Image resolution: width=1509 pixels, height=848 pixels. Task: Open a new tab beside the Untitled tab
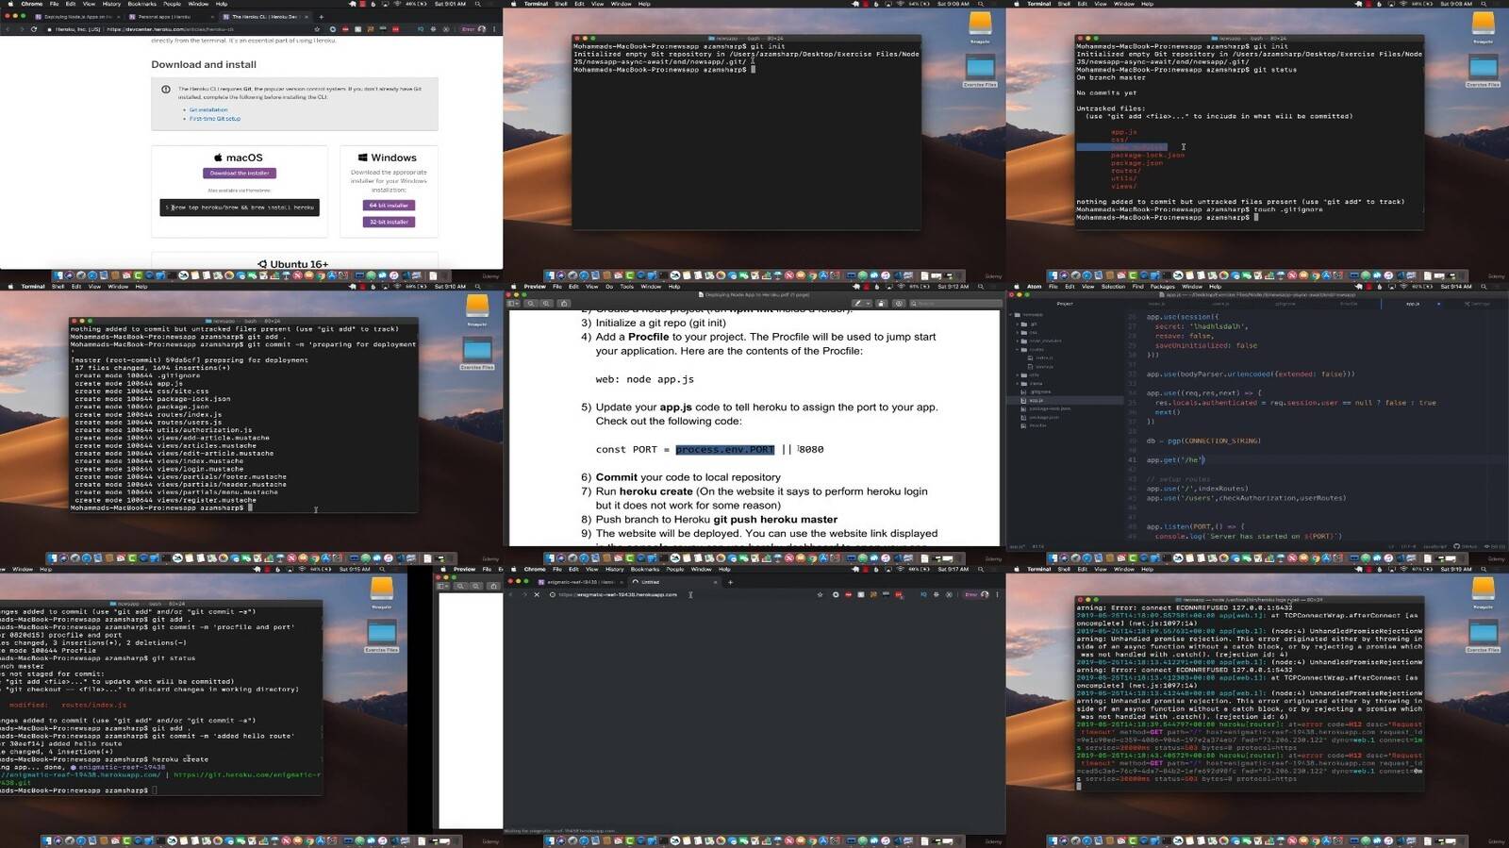click(x=731, y=582)
